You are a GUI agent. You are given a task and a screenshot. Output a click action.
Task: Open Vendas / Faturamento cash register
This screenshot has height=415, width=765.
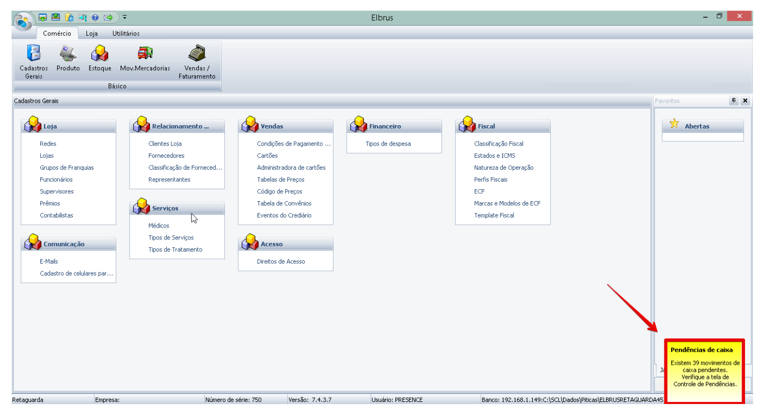tap(197, 61)
